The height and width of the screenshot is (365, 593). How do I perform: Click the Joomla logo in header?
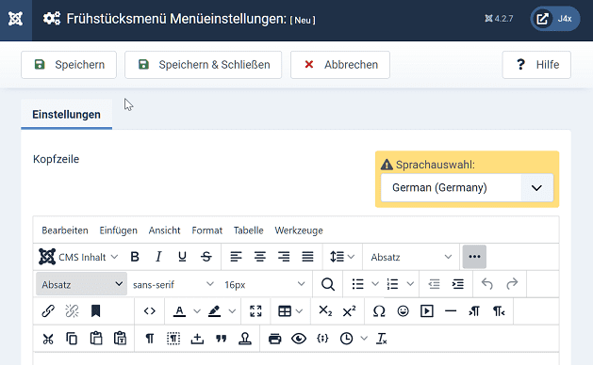[x=15, y=19]
